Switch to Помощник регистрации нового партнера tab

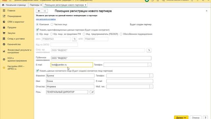click(x=64, y=5)
